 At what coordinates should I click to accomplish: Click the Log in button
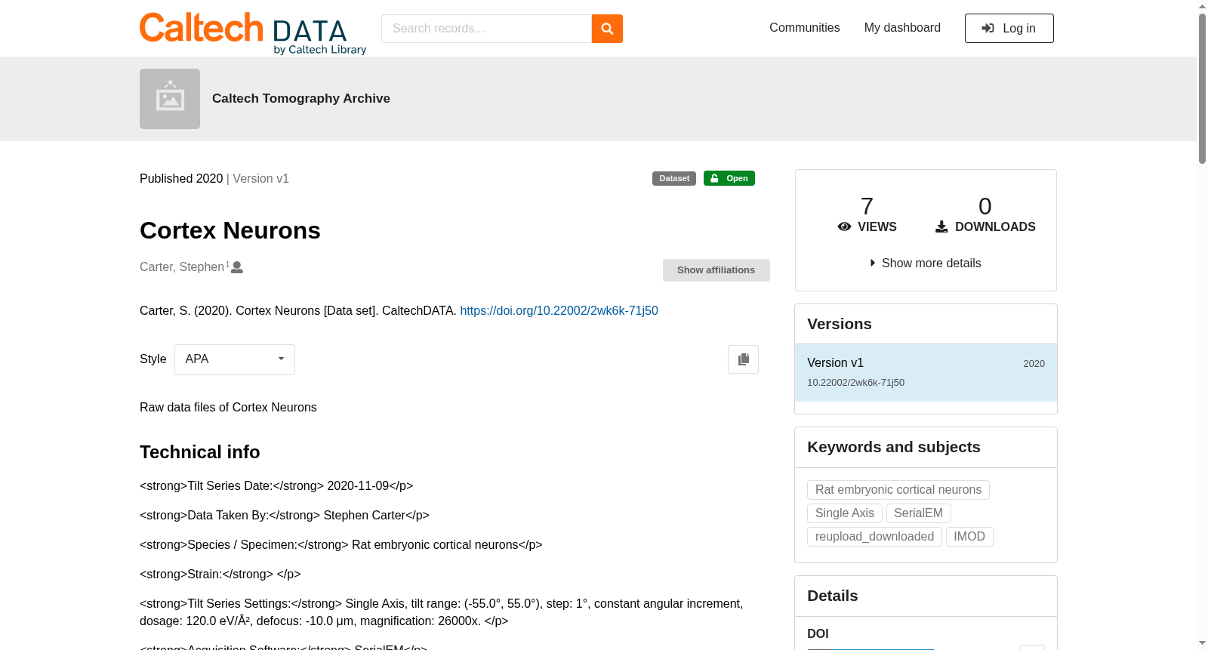1009,29
